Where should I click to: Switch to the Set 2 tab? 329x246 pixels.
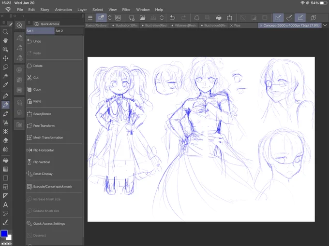pos(69,31)
